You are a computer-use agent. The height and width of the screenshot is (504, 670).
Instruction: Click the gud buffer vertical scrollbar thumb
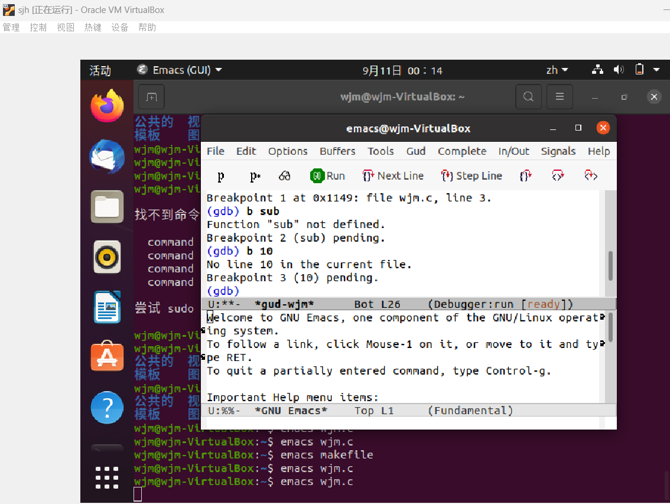pyautogui.click(x=610, y=266)
